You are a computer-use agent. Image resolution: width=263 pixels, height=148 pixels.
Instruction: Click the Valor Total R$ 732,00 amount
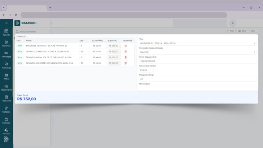(27, 99)
